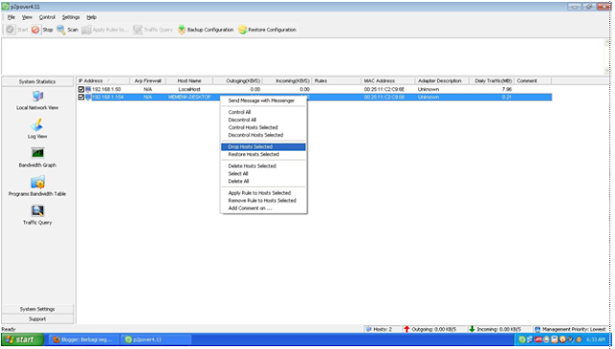Click the 7.96 daily traffic value
Viewport: 615px width, 349px height.
click(506, 89)
